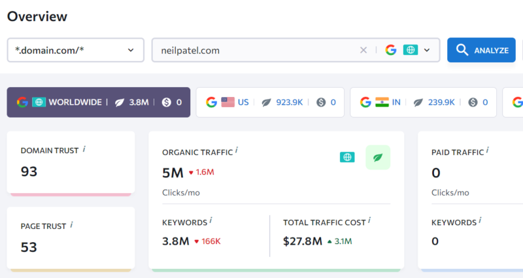Select the WORLDWIDE region tab

99,102
